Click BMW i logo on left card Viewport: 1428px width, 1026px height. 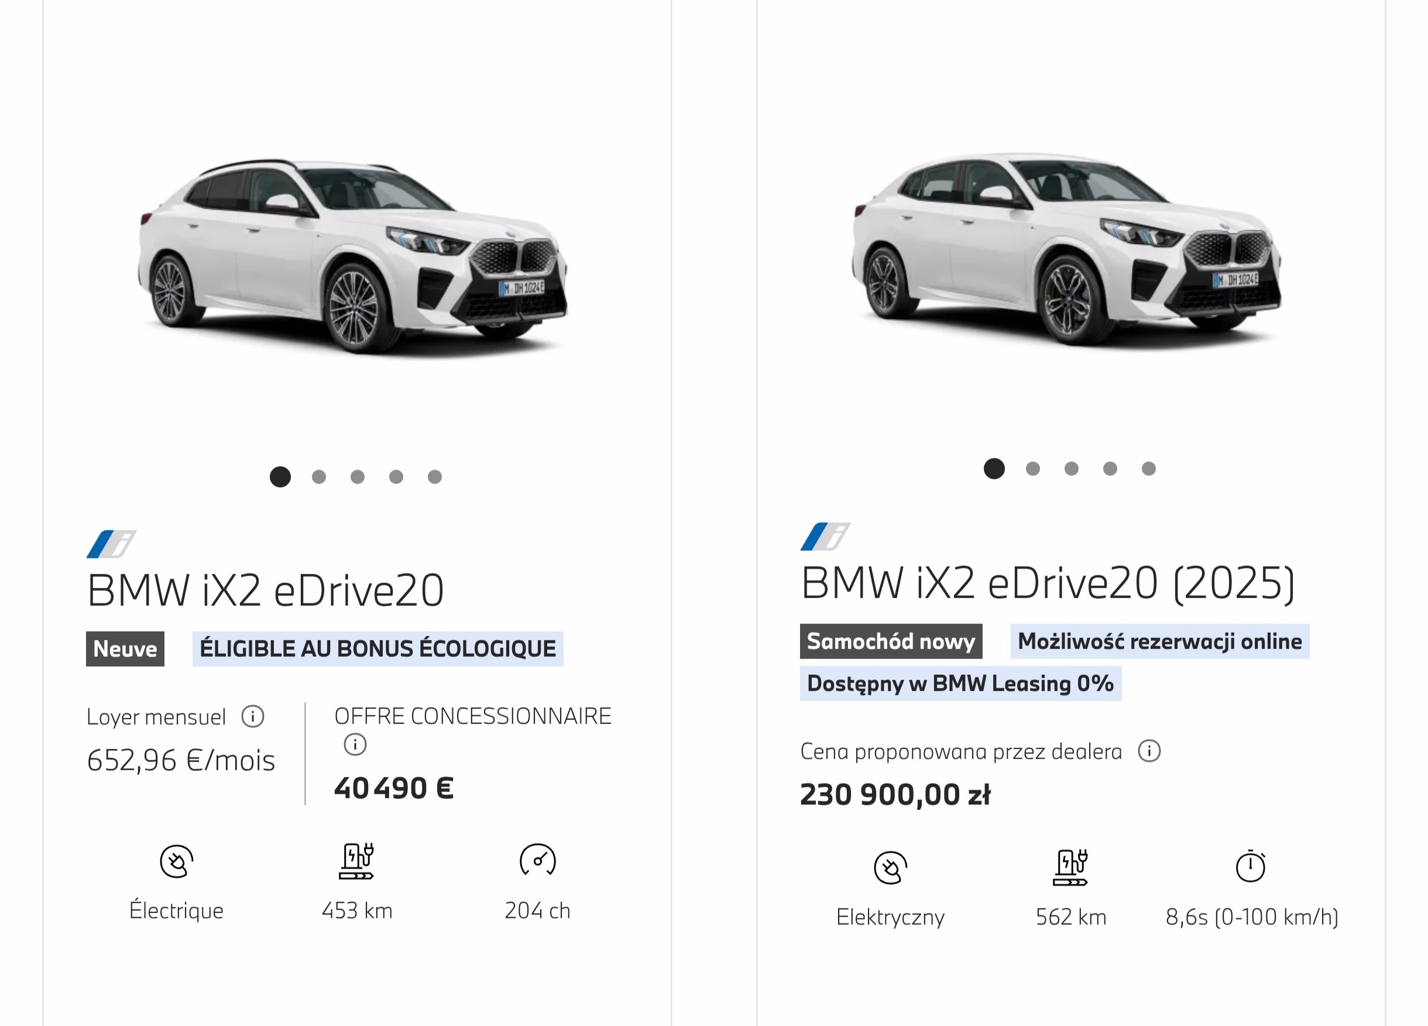click(111, 544)
